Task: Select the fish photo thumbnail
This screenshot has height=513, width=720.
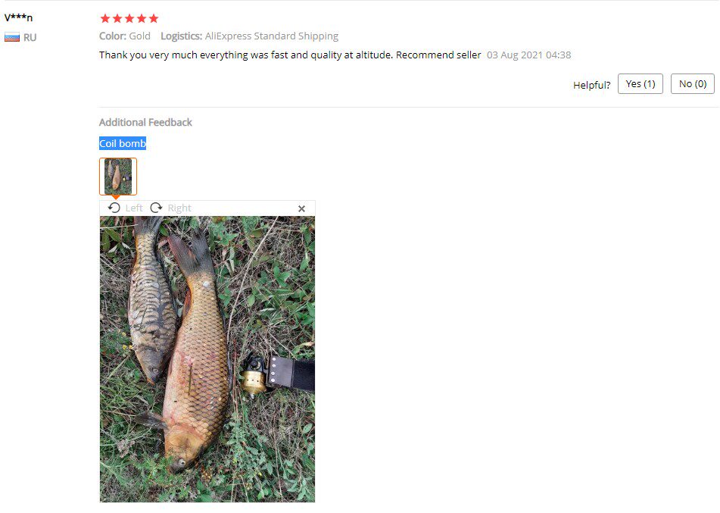Action: (118, 177)
